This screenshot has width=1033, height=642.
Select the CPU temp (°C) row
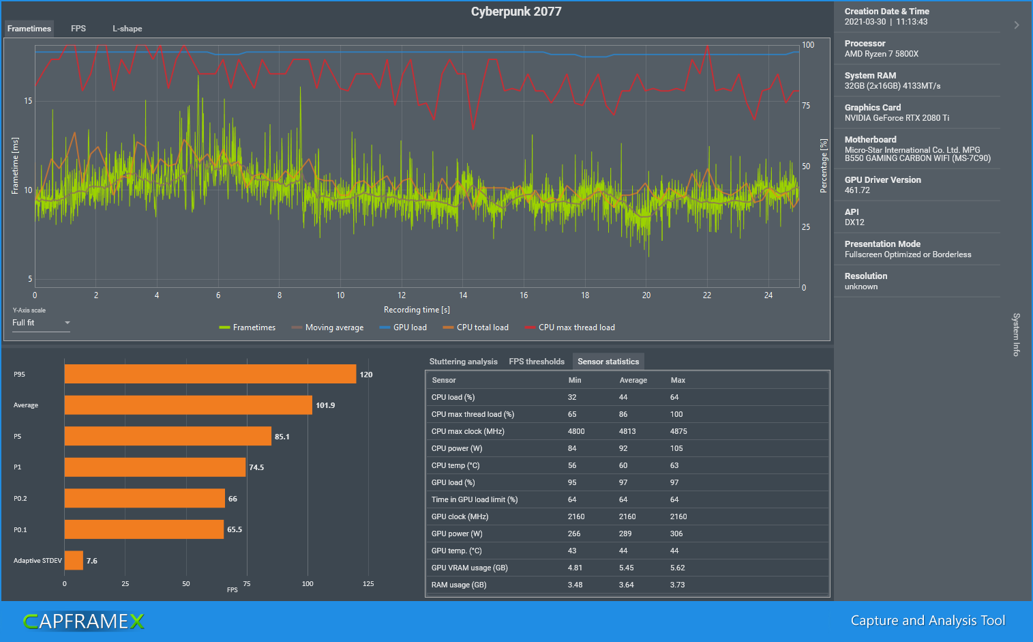[x=627, y=465]
